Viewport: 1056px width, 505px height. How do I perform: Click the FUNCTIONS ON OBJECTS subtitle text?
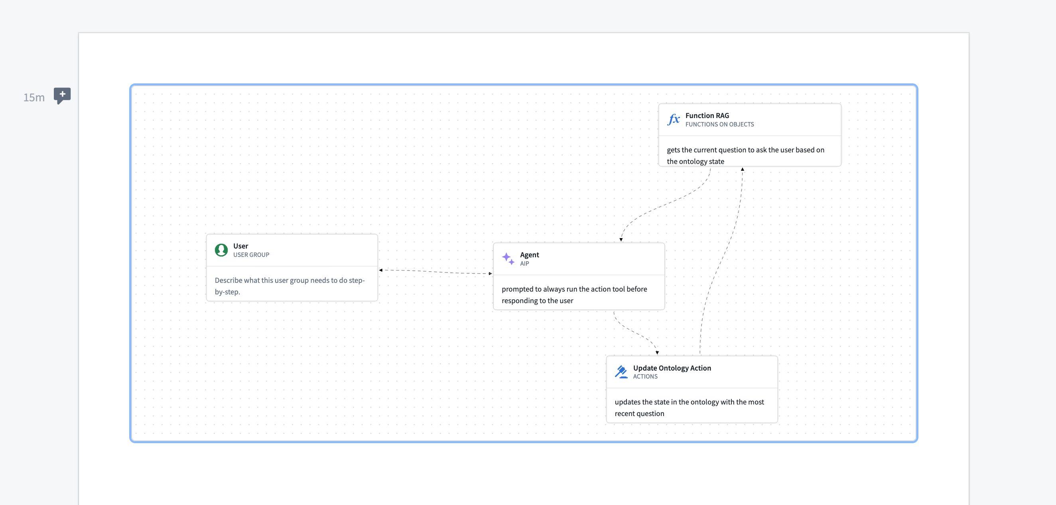click(x=720, y=124)
